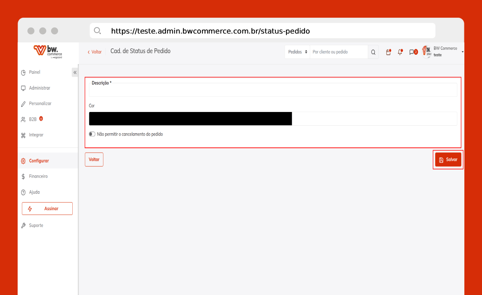Open the chat messages icon
The width and height of the screenshot is (482, 295).
point(412,52)
